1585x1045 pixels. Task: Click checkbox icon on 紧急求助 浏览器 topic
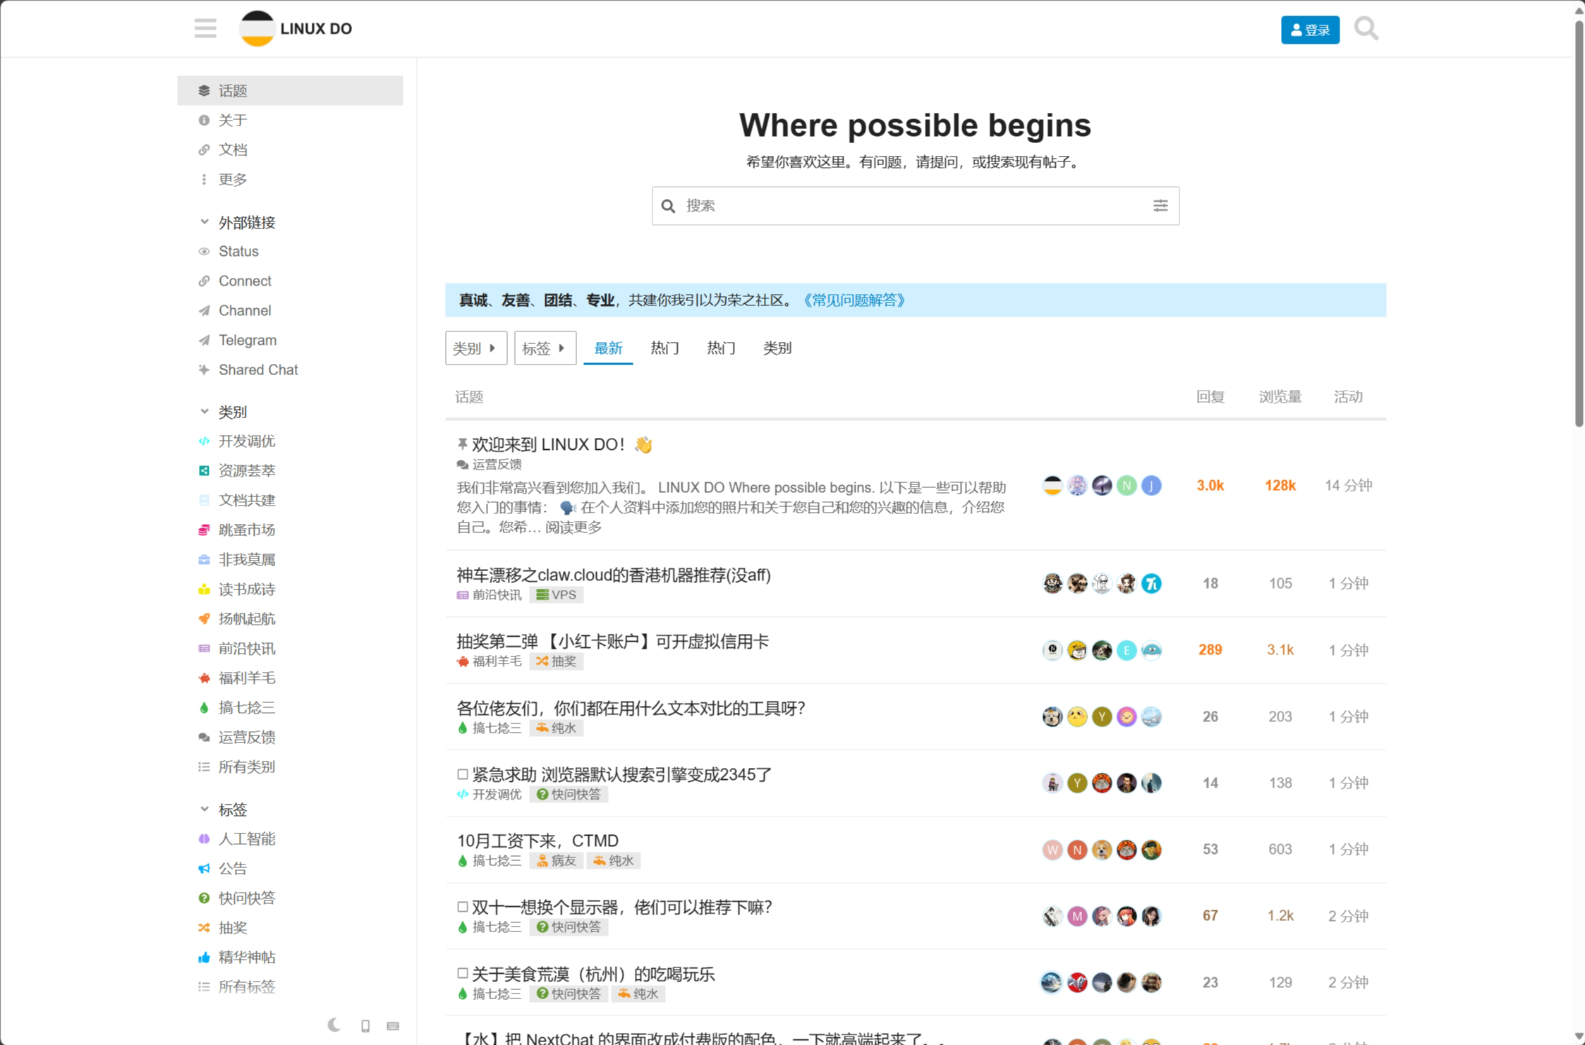tap(463, 774)
